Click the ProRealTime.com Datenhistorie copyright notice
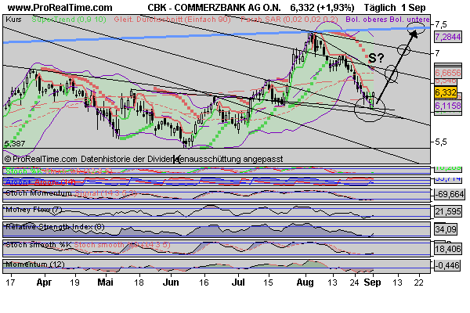The height and width of the screenshot is (313, 470). tap(144, 159)
